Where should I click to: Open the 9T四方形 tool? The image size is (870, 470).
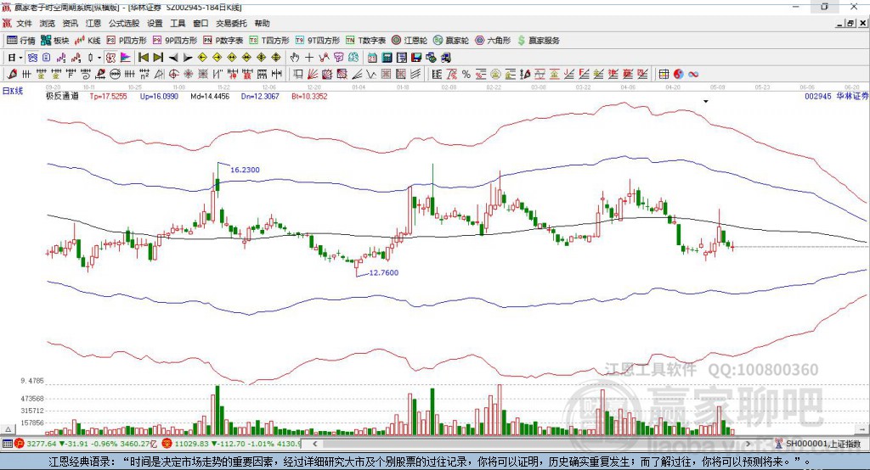(x=318, y=41)
